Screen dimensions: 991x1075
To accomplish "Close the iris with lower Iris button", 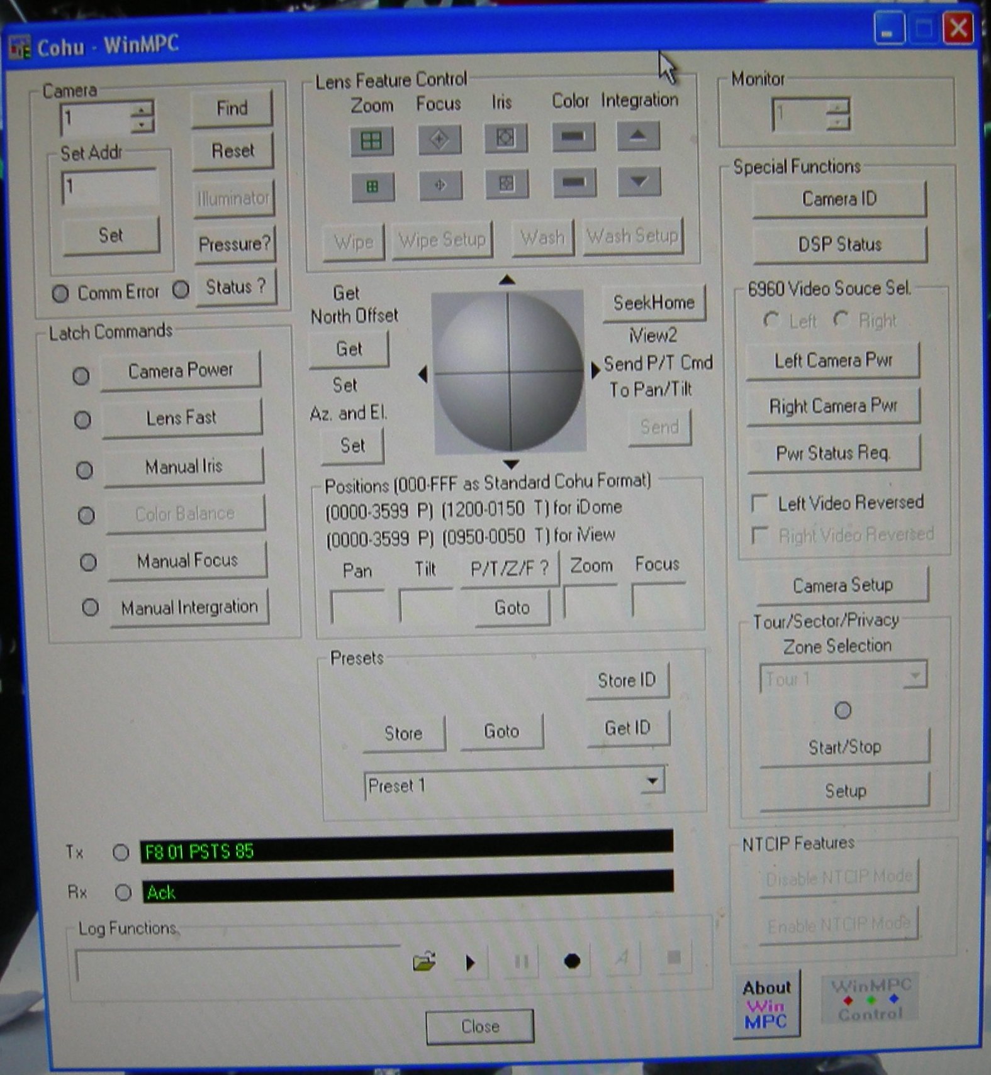I will point(507,184).
